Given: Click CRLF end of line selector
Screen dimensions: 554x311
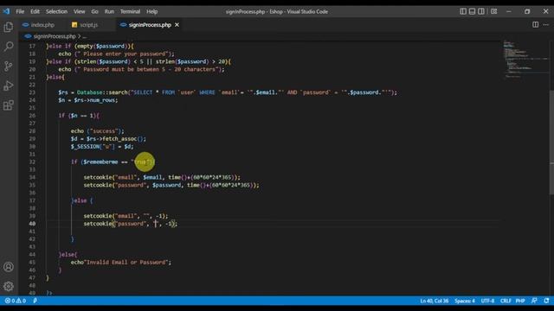Looking at the screenshot, I should [506, 301].
